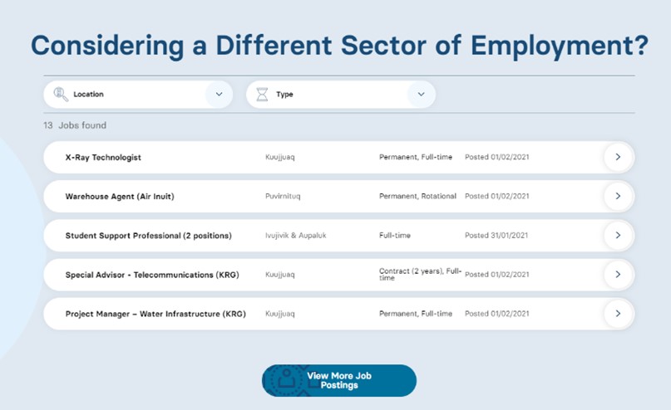Select Special Advisor - Telecommunications (KRG) title
671x410 pixels.
point(152,275)
